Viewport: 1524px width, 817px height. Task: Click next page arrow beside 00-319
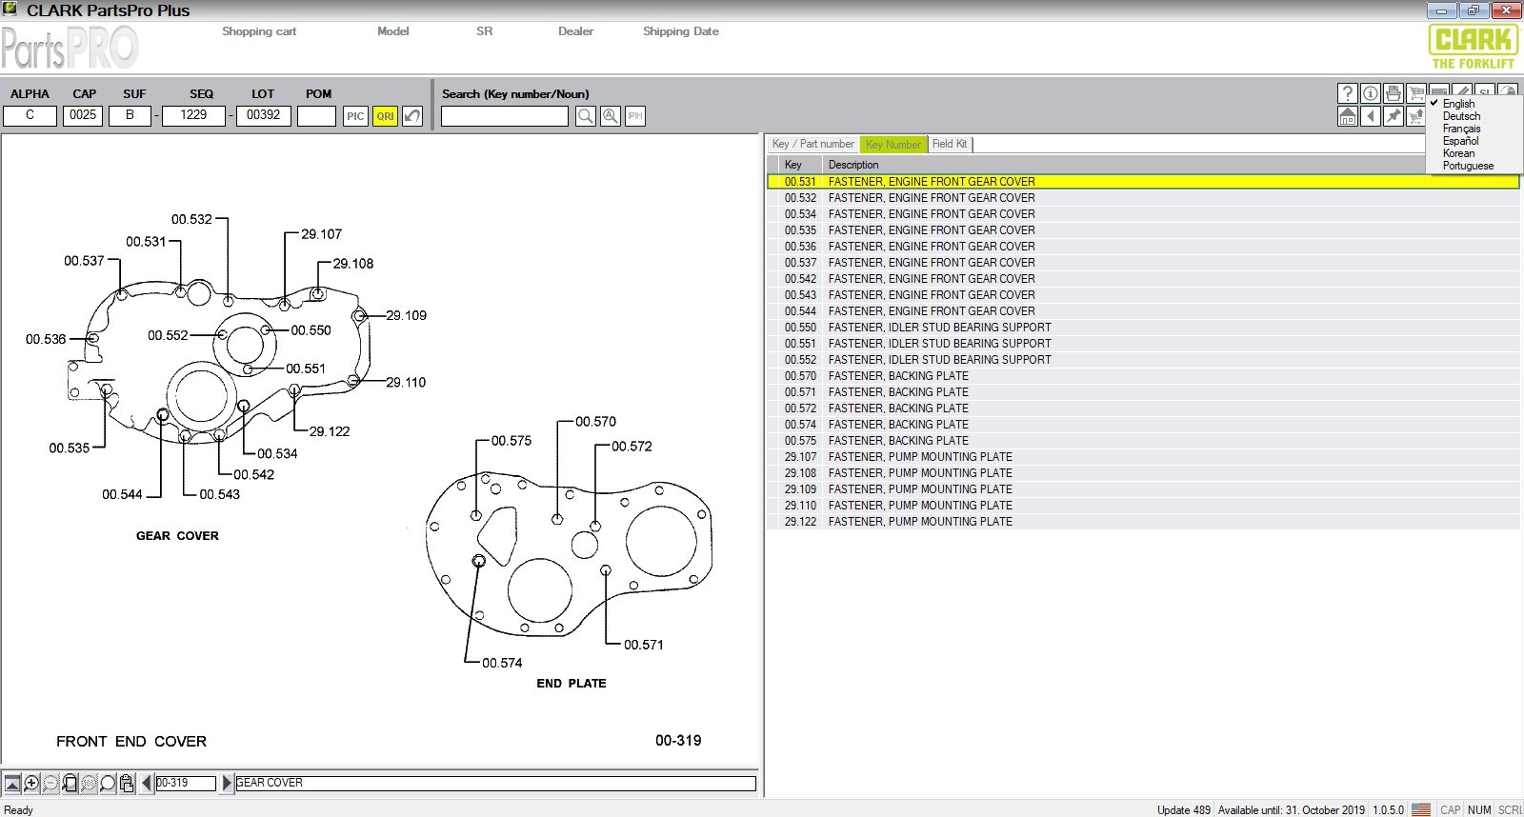pyautogui.click(x=227, y=783)
